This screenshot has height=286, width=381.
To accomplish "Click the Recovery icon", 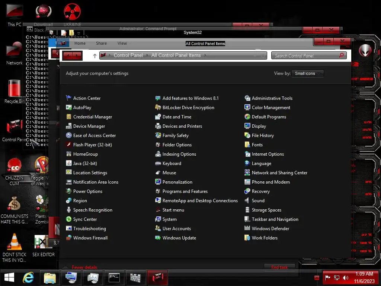I will click(247, 191).
